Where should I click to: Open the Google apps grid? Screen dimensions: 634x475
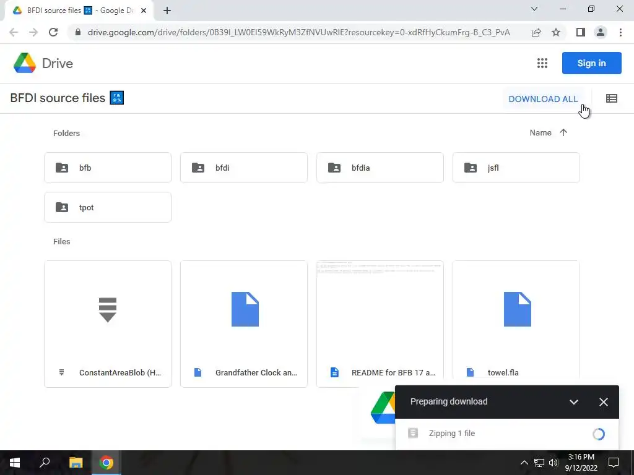pos(542,63)
